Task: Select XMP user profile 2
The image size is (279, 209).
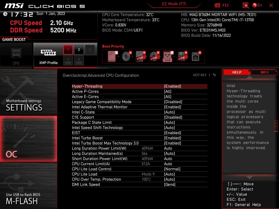Action: (79, 60)
